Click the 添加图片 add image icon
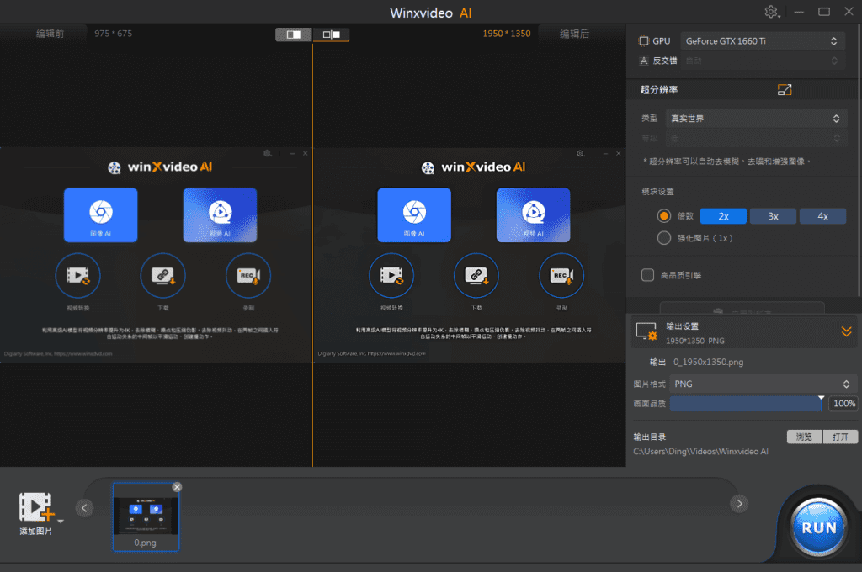The image size is (862, 572). click(36, 506)
